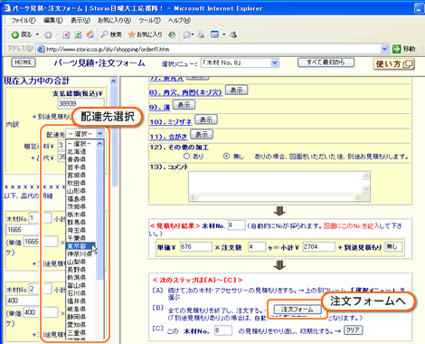Viewport: 425px width, 344px height.
Task: Open the お気に入り star favorites icon
Action: [131, 34]
